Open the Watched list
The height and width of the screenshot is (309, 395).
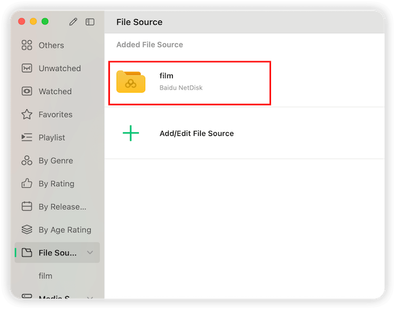(54, 91)
